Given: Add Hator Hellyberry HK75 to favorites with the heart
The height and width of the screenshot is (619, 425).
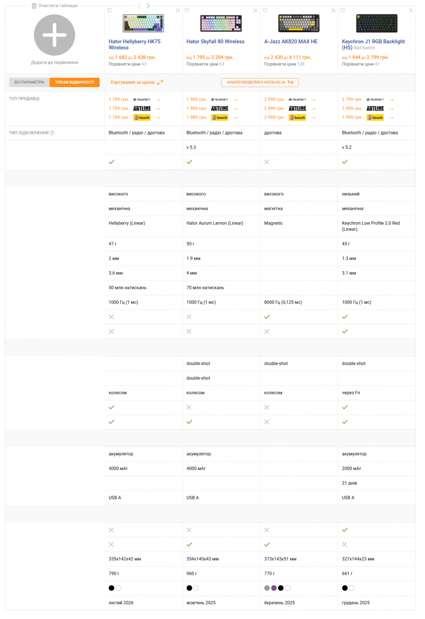Looking at the screenshot, I should point(109,11).
